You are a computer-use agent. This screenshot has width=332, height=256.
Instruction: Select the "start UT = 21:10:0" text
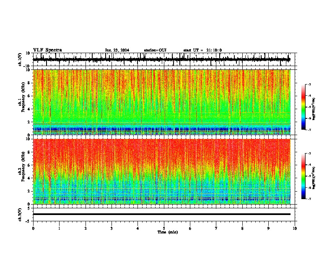click(x=202, y=50)
